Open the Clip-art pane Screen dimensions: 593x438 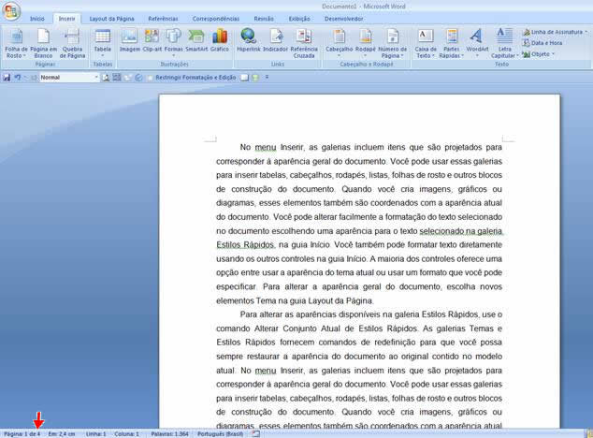(x=152, y=40)
